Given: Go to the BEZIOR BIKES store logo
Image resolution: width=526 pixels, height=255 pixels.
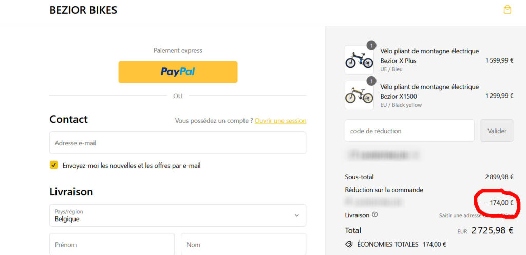Looking at the screenshot, I should [83, 10].
